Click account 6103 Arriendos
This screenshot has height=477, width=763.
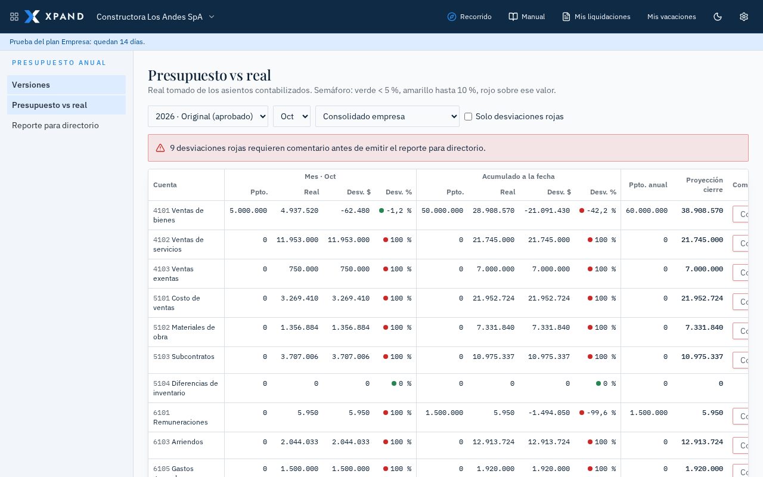tap(178, 442)
